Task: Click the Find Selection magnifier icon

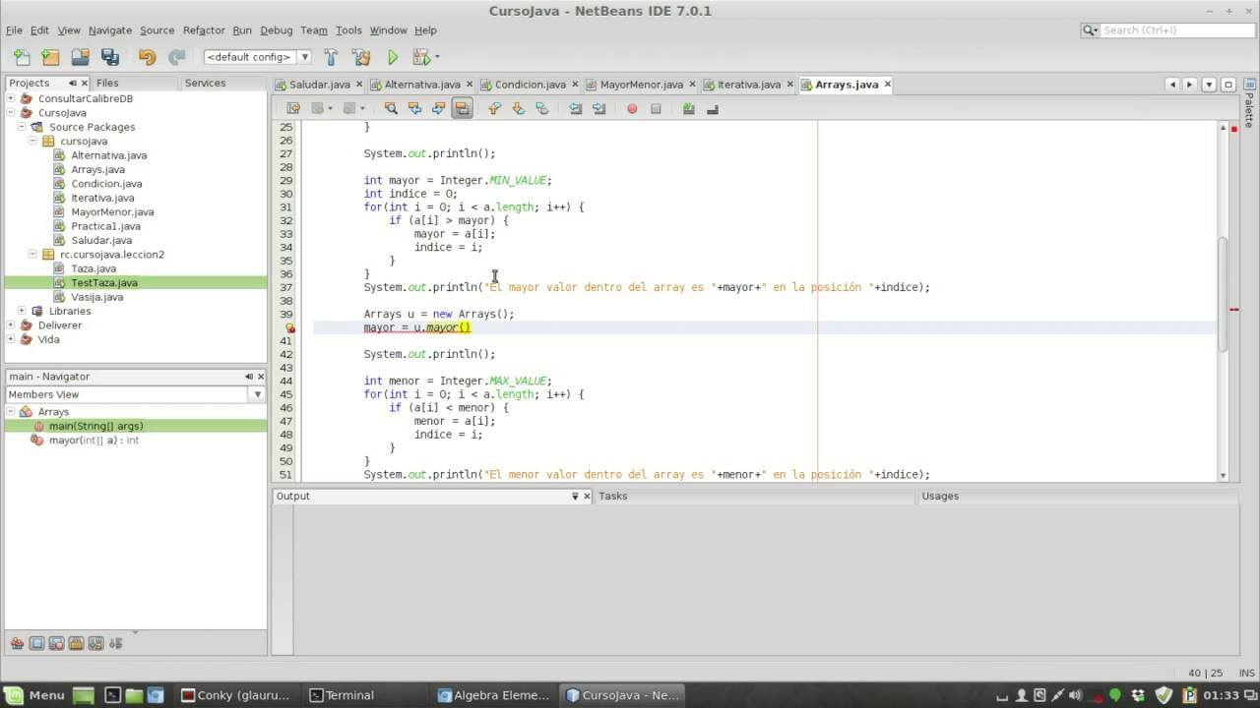Action: tap(391, 108)
